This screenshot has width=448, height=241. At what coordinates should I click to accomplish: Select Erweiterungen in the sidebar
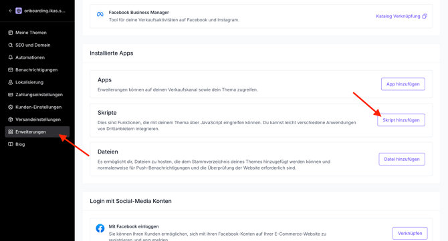point(37,132)
